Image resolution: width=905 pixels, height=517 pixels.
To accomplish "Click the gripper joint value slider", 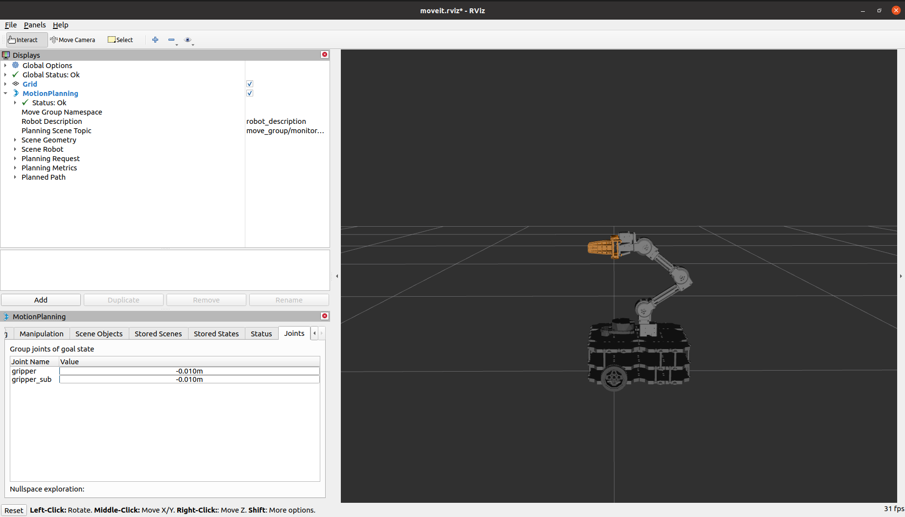I will coord(189,371).
